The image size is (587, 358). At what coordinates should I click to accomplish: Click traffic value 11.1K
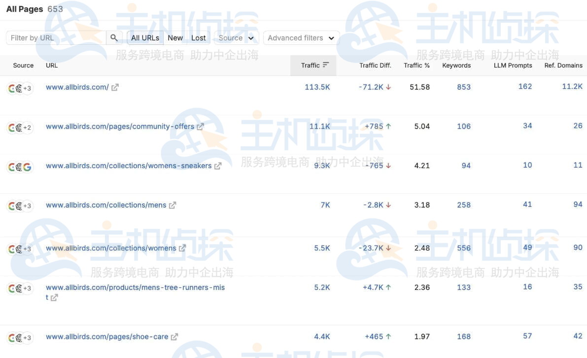[320, 127]
